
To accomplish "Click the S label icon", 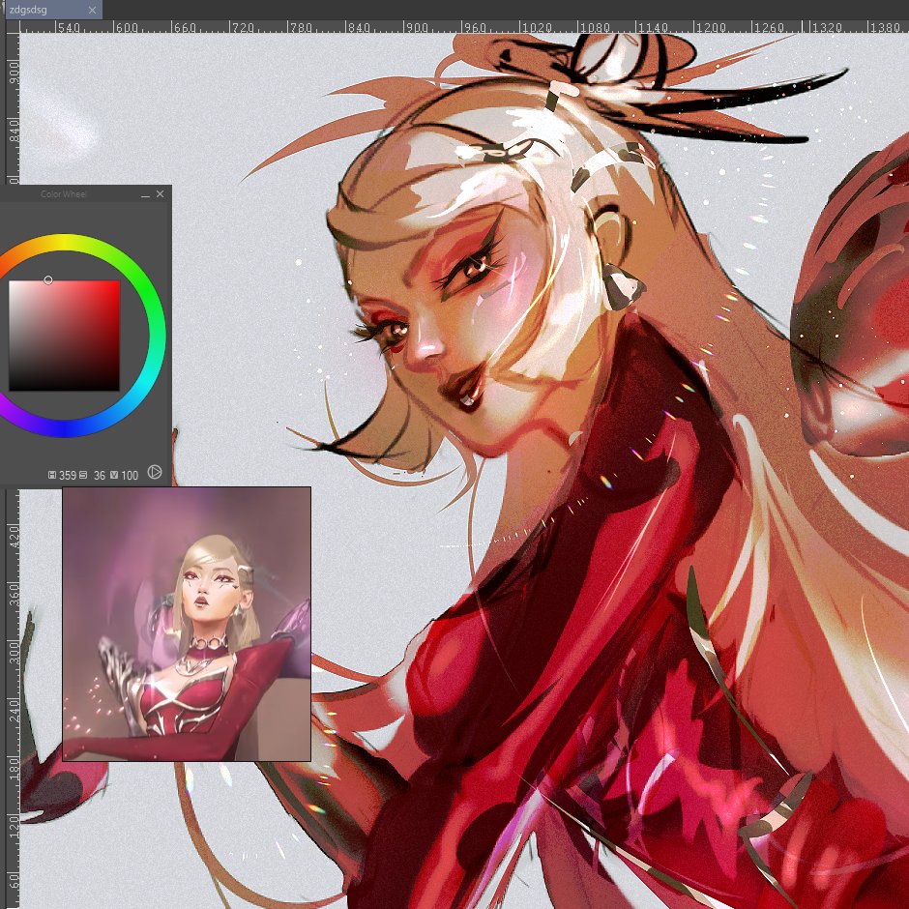I will [x=83, y=475].
